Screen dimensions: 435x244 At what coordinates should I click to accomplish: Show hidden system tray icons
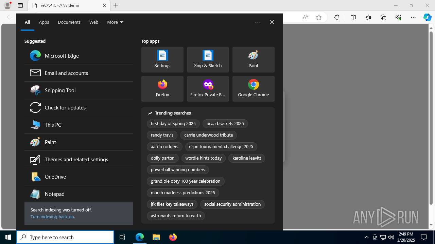pos(366,237)
